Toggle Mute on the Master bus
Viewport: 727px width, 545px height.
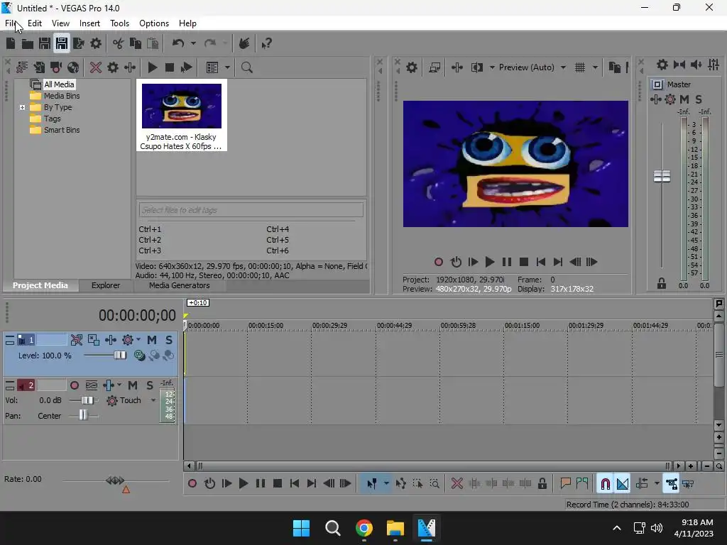tap(684, 99)
